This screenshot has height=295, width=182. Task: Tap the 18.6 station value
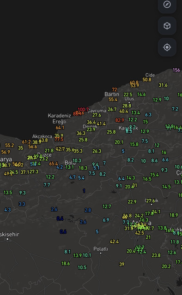click(66, 263)
